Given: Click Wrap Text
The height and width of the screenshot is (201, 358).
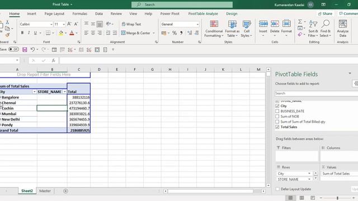Looking at the screenshot, I should point(131,24).
